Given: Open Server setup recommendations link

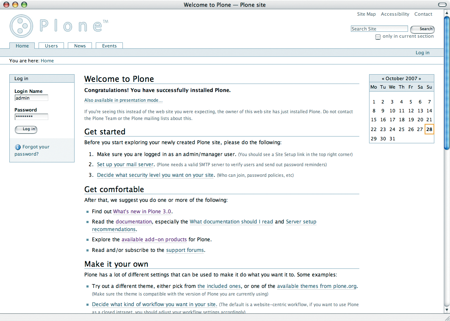Looking at the screenshot, I should (x=301, y=222).
